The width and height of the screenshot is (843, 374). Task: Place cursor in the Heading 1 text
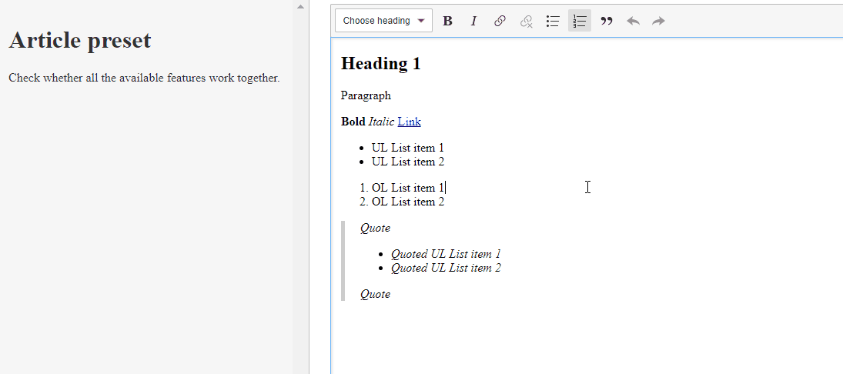[x=380, y=63]
